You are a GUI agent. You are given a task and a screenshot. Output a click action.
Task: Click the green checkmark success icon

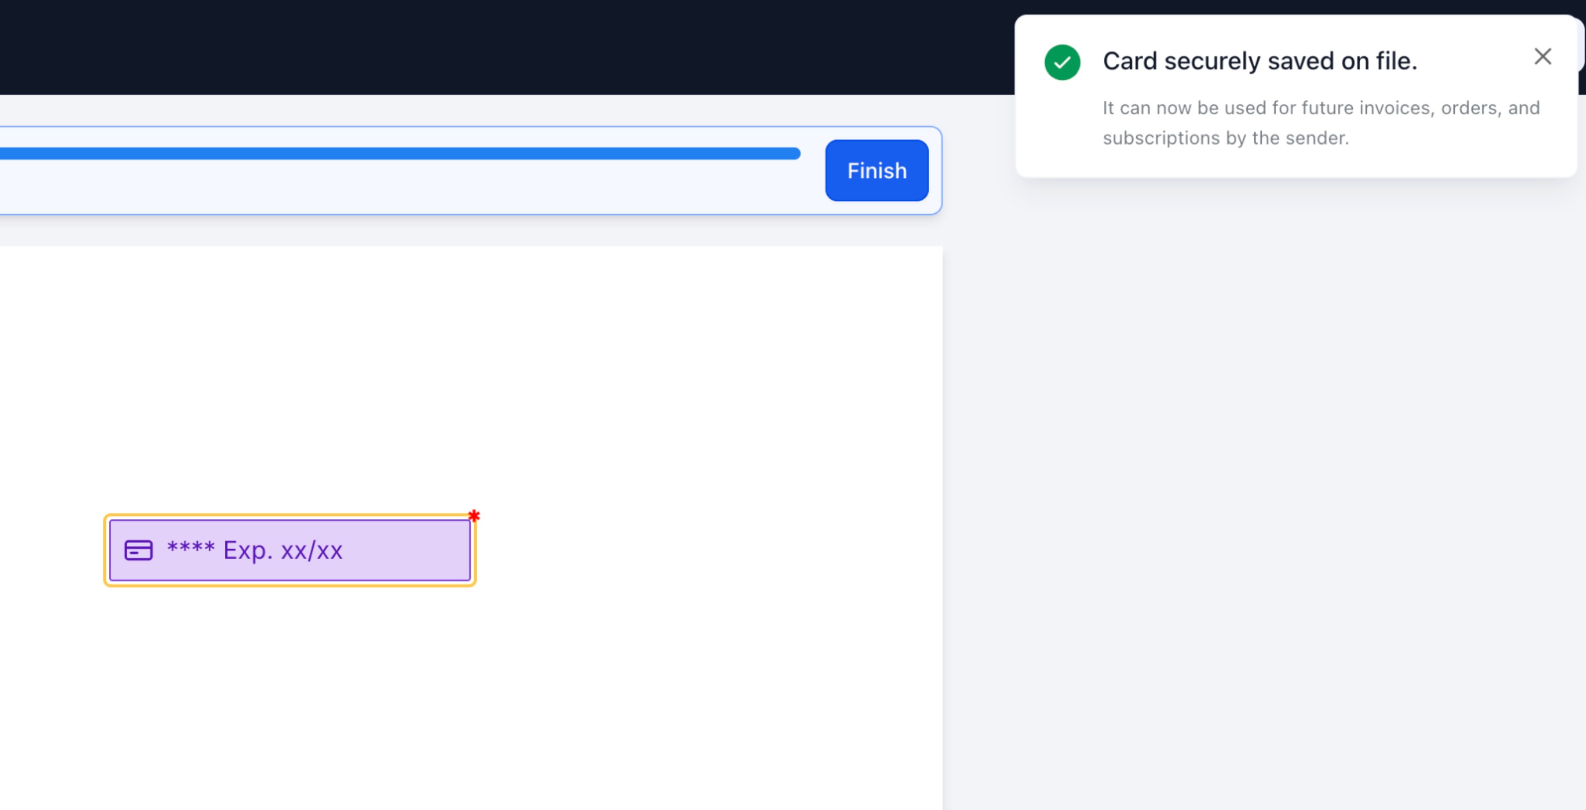click(1062, 62)
